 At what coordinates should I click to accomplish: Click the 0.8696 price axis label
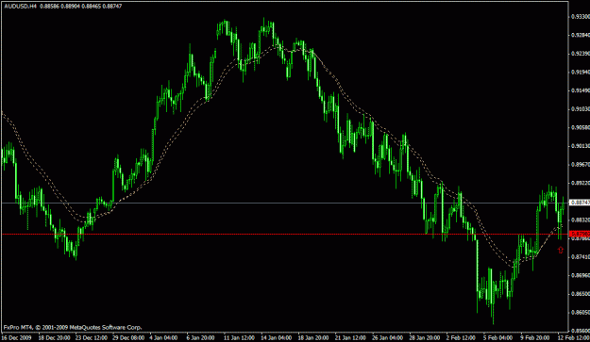pos(581,275)
